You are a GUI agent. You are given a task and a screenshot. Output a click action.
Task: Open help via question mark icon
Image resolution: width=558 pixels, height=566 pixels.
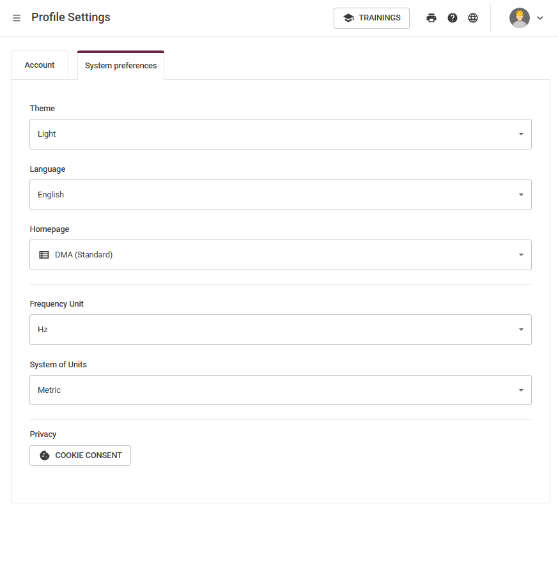(452, 18)
